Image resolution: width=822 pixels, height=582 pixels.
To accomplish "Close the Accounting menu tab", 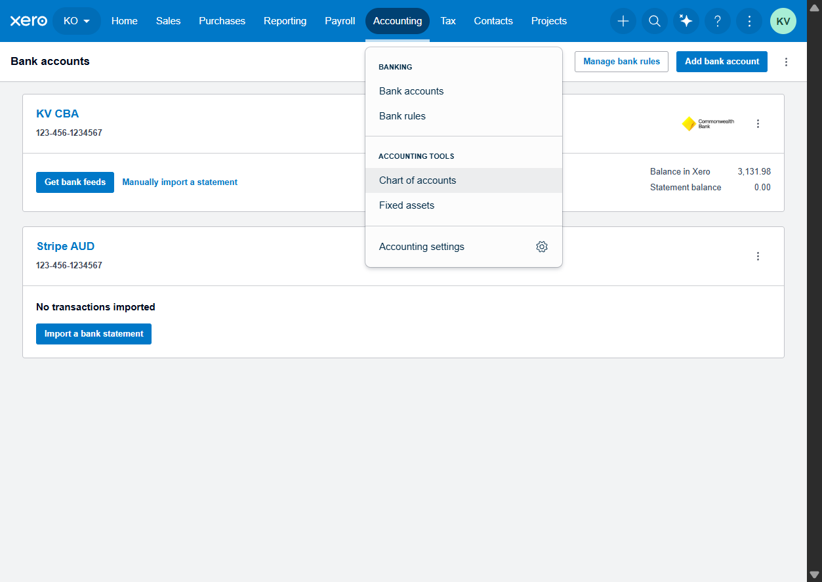I will (398, 21).
